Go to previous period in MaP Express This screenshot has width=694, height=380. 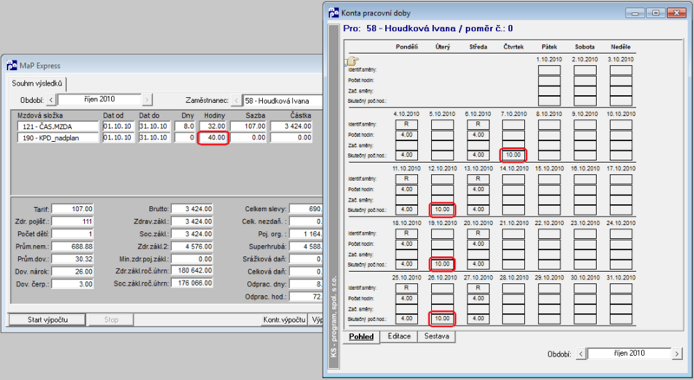point(51,100)
